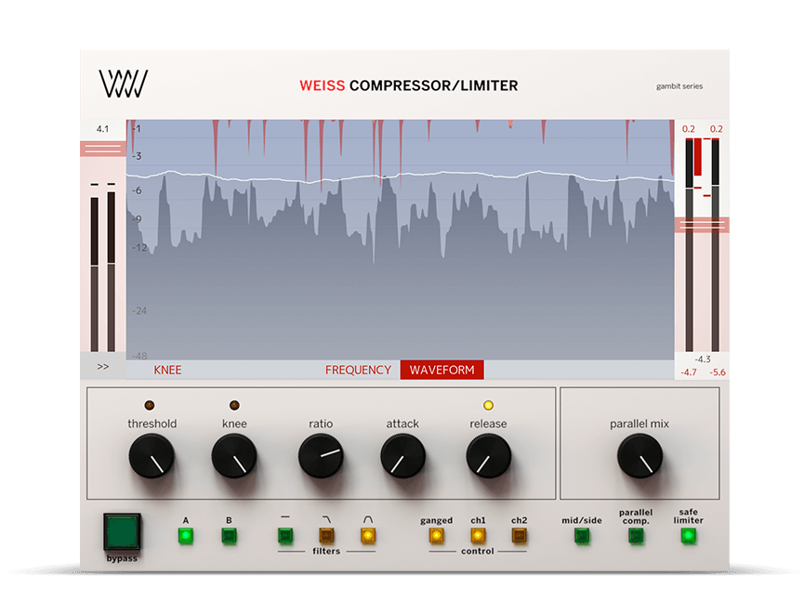
Task: Expand the side panel with >> arrows
Action: [103, 367]
